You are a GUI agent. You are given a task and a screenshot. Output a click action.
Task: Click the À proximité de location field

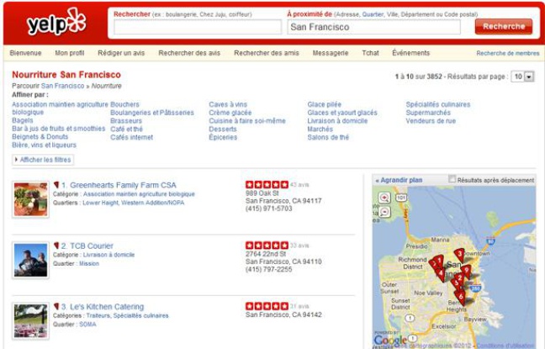point(373,27)
